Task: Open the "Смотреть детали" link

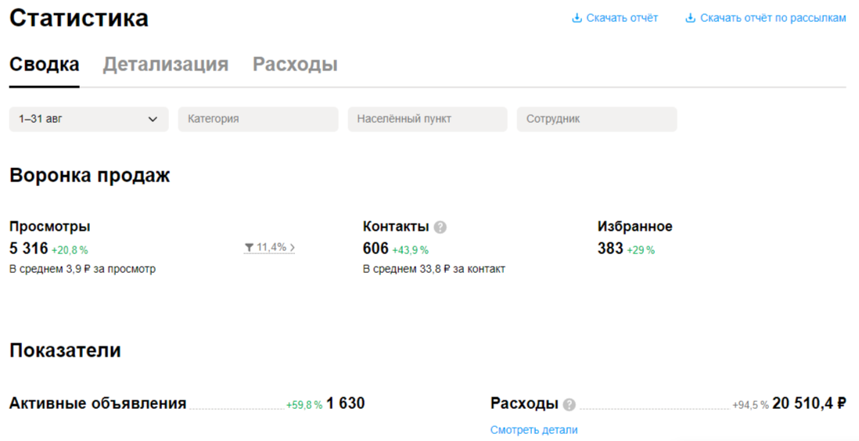Action: coord(534,430)
